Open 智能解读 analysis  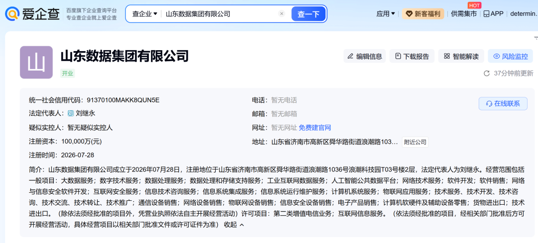coord(461,56)
